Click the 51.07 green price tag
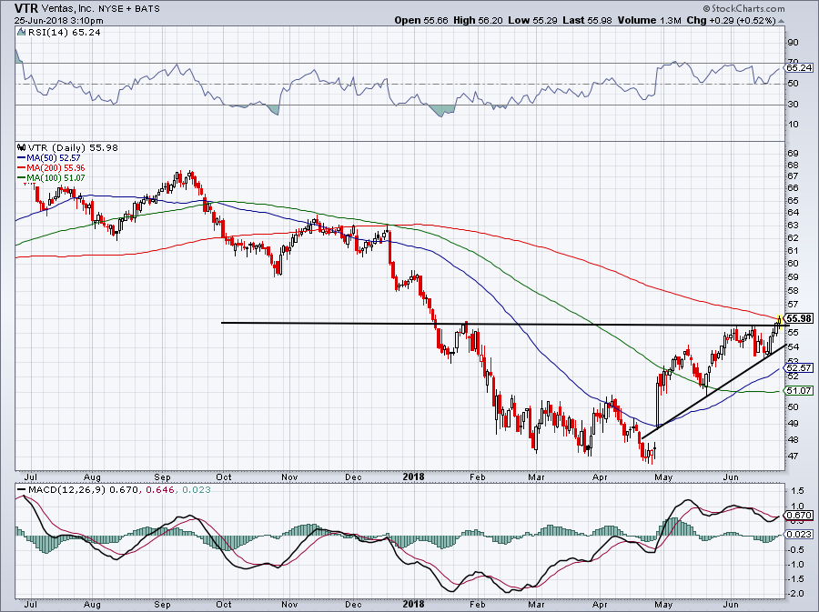This screenshot has width=819, height=612. point(799,390)
